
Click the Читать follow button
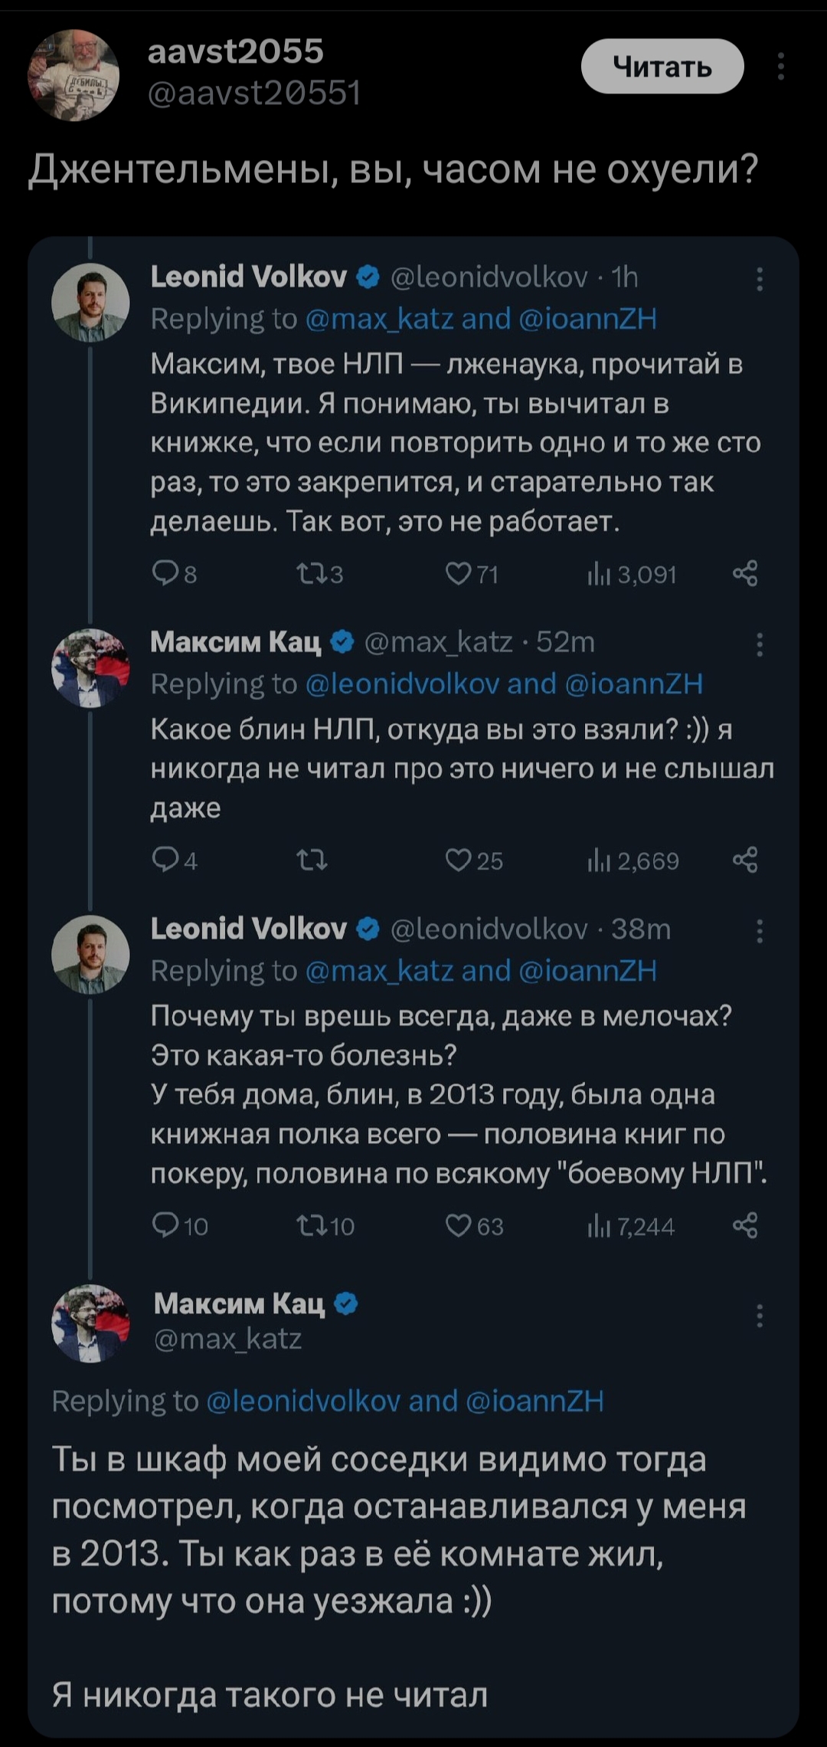coord(662,67)
